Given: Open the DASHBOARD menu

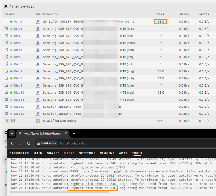Looking at the screenshot, I should pyautogui.click(x=19, y=153).
